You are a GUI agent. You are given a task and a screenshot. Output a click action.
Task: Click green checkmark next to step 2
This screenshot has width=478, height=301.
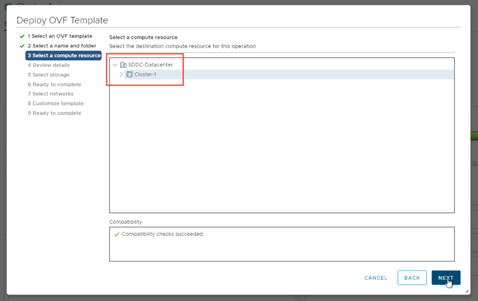22,46
